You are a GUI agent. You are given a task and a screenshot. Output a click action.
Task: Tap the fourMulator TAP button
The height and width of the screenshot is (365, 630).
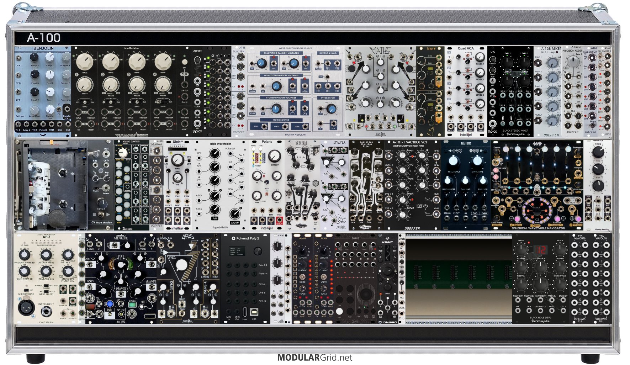click(x=184, y=62)
